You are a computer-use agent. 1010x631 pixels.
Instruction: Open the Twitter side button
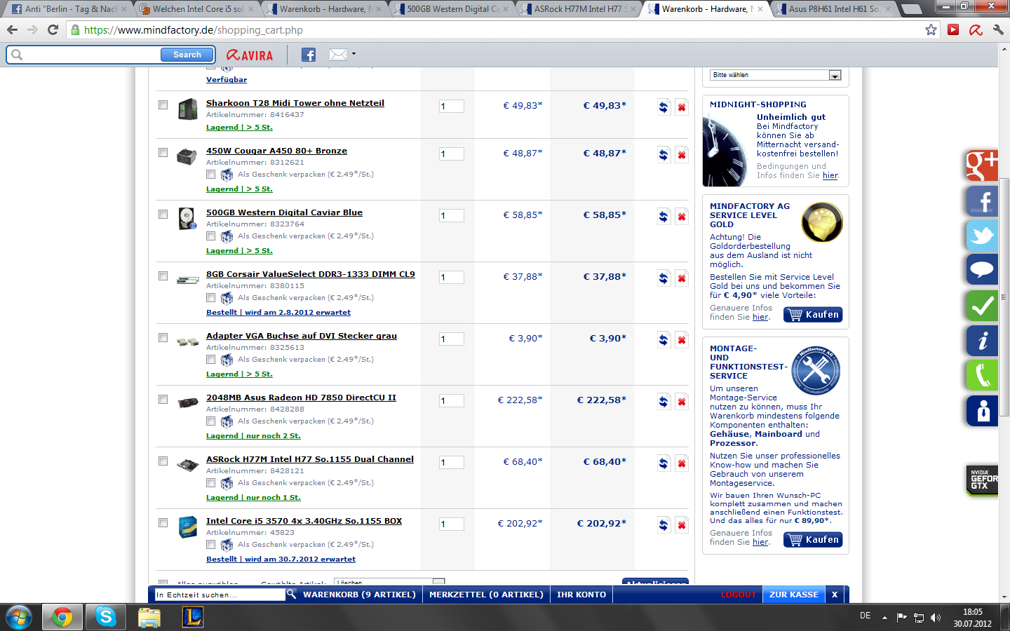(982, 236)
